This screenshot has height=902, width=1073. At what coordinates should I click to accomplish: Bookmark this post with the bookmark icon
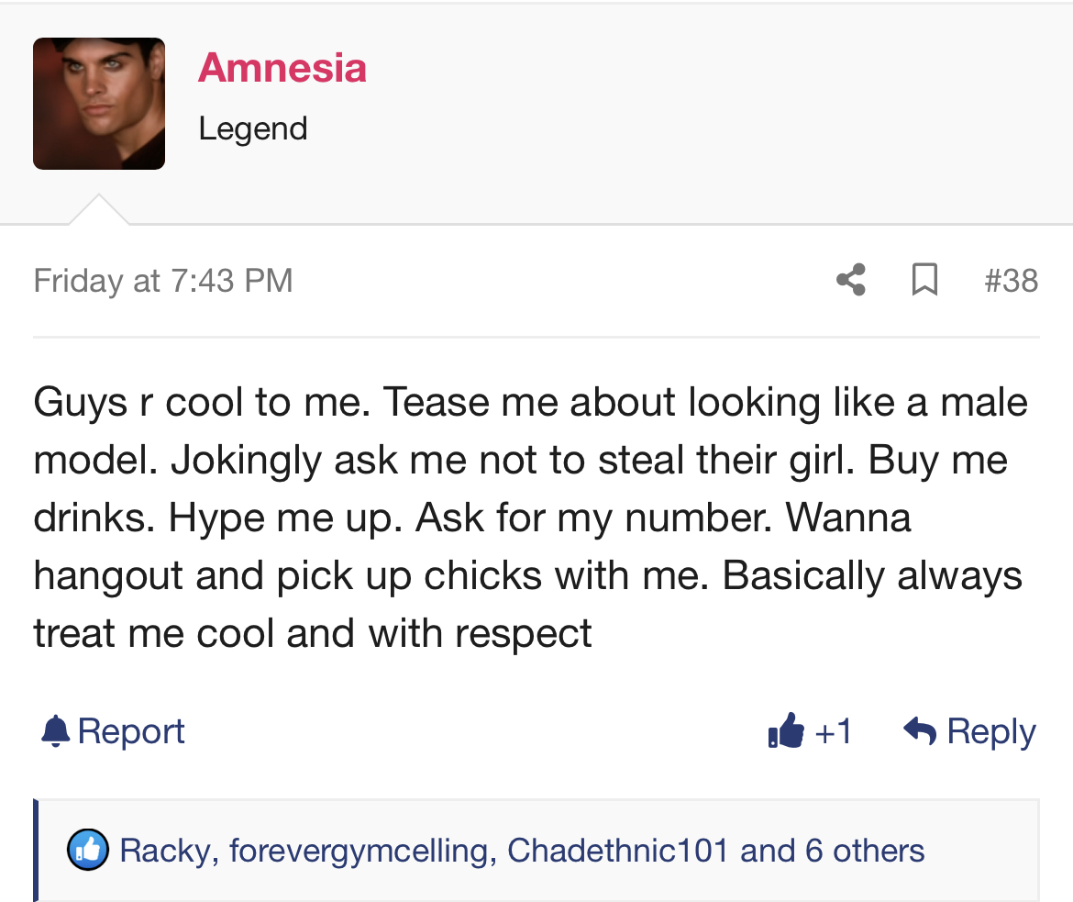click(x=924, y=280)
